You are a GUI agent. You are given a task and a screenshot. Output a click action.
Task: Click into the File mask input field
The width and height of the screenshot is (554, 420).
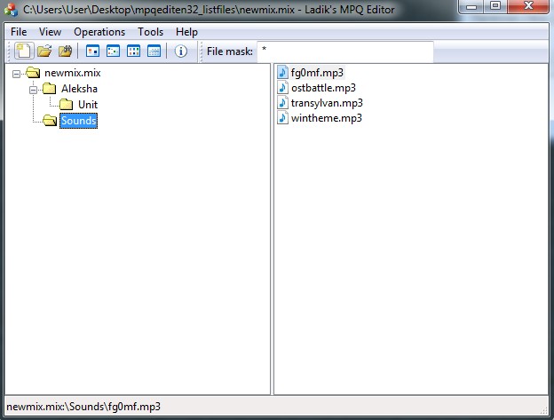pyautogui.click(x=345, y=52)
